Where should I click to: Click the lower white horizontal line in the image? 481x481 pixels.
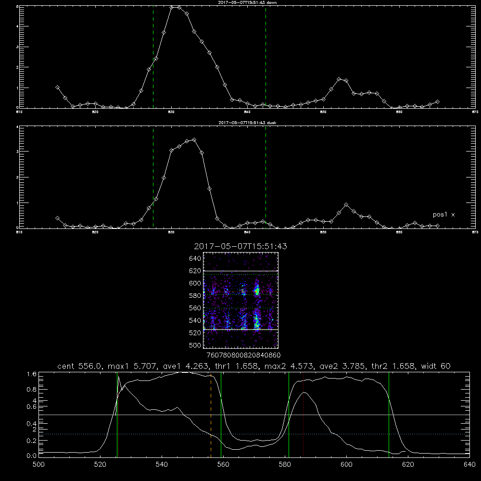[x=240, y=329]
